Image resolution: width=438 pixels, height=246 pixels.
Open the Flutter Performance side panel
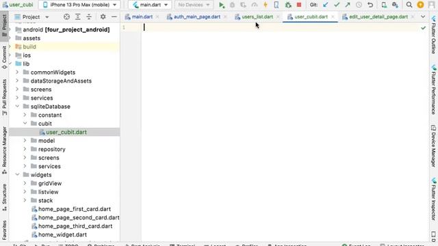click(433, 90)
